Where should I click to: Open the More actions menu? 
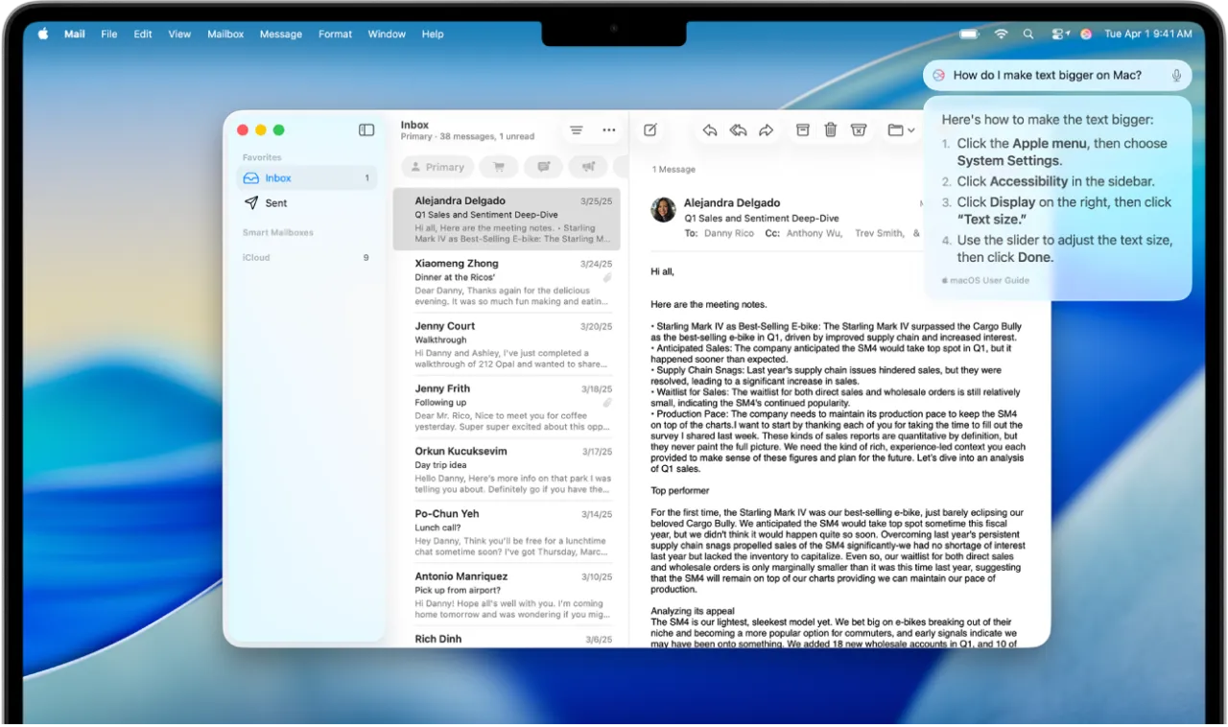pos(609,129)
